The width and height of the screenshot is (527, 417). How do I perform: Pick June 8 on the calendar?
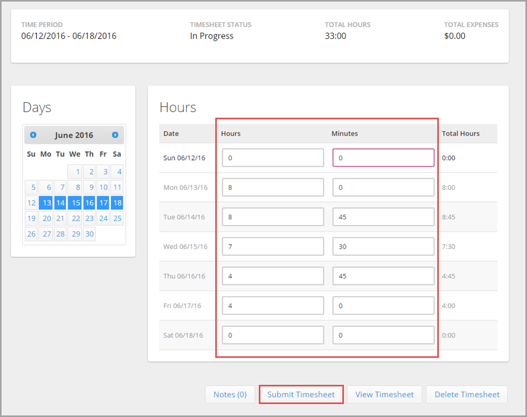pos(75,187)
